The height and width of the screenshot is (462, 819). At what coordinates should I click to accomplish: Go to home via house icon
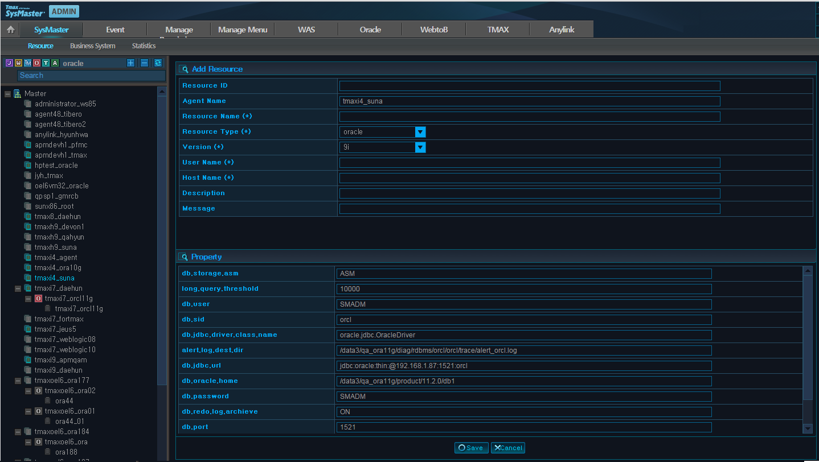10,30
